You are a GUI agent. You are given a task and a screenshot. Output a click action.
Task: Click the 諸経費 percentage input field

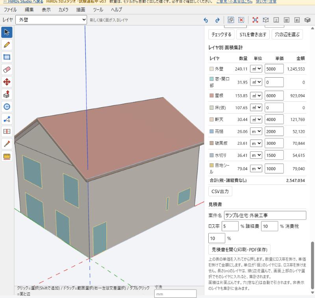269,226
